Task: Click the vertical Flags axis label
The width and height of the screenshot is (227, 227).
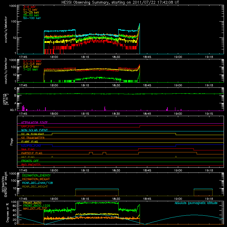Action: (12, 142)
